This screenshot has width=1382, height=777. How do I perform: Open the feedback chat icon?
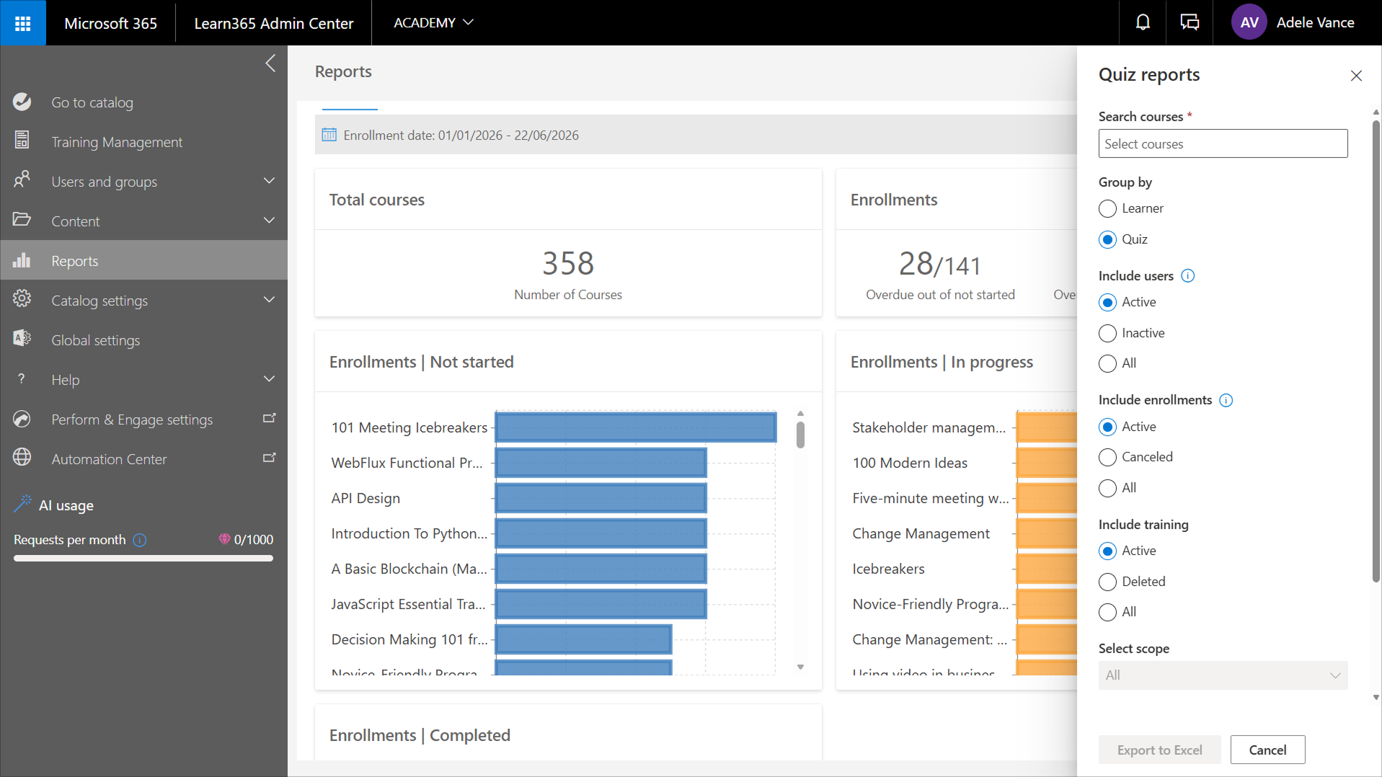1190,23
